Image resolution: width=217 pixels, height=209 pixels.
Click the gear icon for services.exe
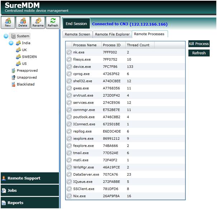coord(69,103)
